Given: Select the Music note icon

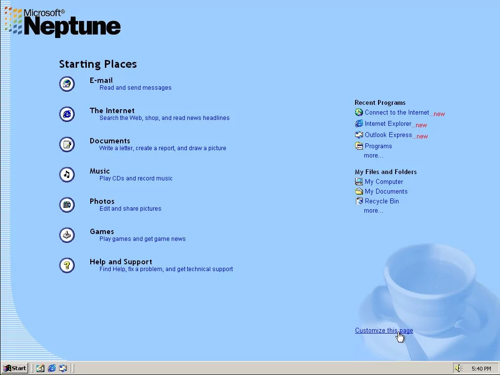Looking at the screenshot, I should [x=67, y=175].
